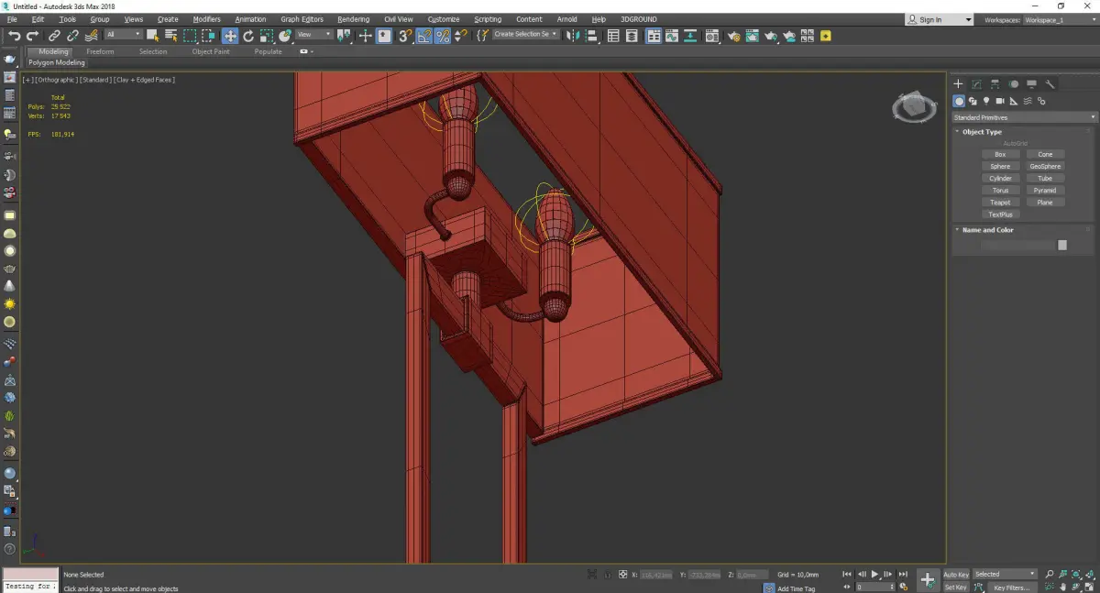Screen dimensions: 1100x593
Task: Open the Sign In dropdown arrow
Action: [x=968, y=19]
